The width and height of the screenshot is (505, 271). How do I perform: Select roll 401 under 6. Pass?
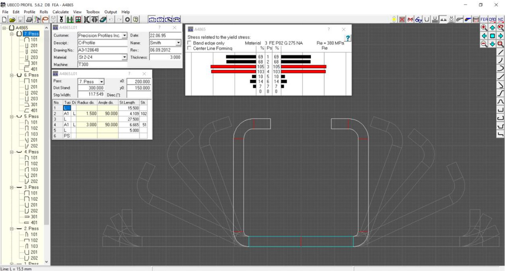[34, 110]
